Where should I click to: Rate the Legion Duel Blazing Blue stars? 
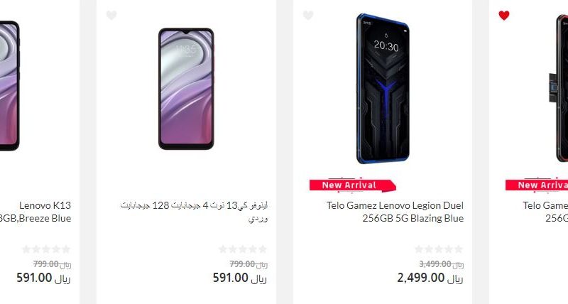[439, 249]
